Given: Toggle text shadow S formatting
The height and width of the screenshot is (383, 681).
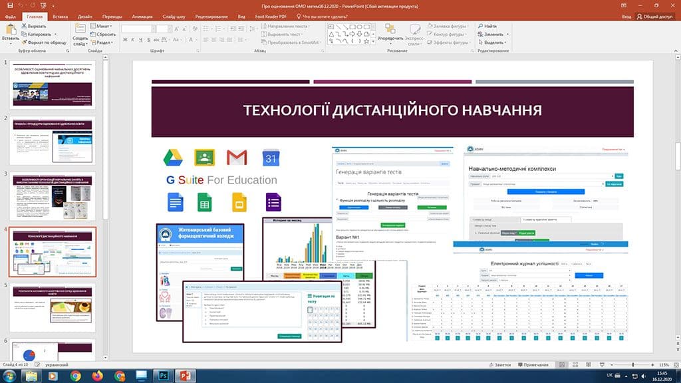Looking at the screenshot, I should (x=148, y=40).
